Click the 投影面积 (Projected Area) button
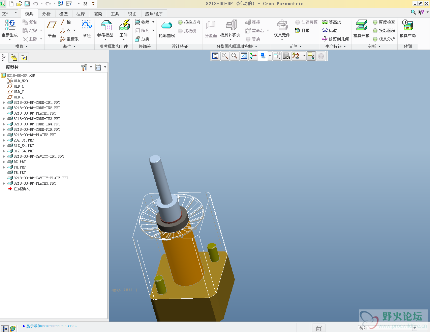The image size is (430, 332). 384,31
